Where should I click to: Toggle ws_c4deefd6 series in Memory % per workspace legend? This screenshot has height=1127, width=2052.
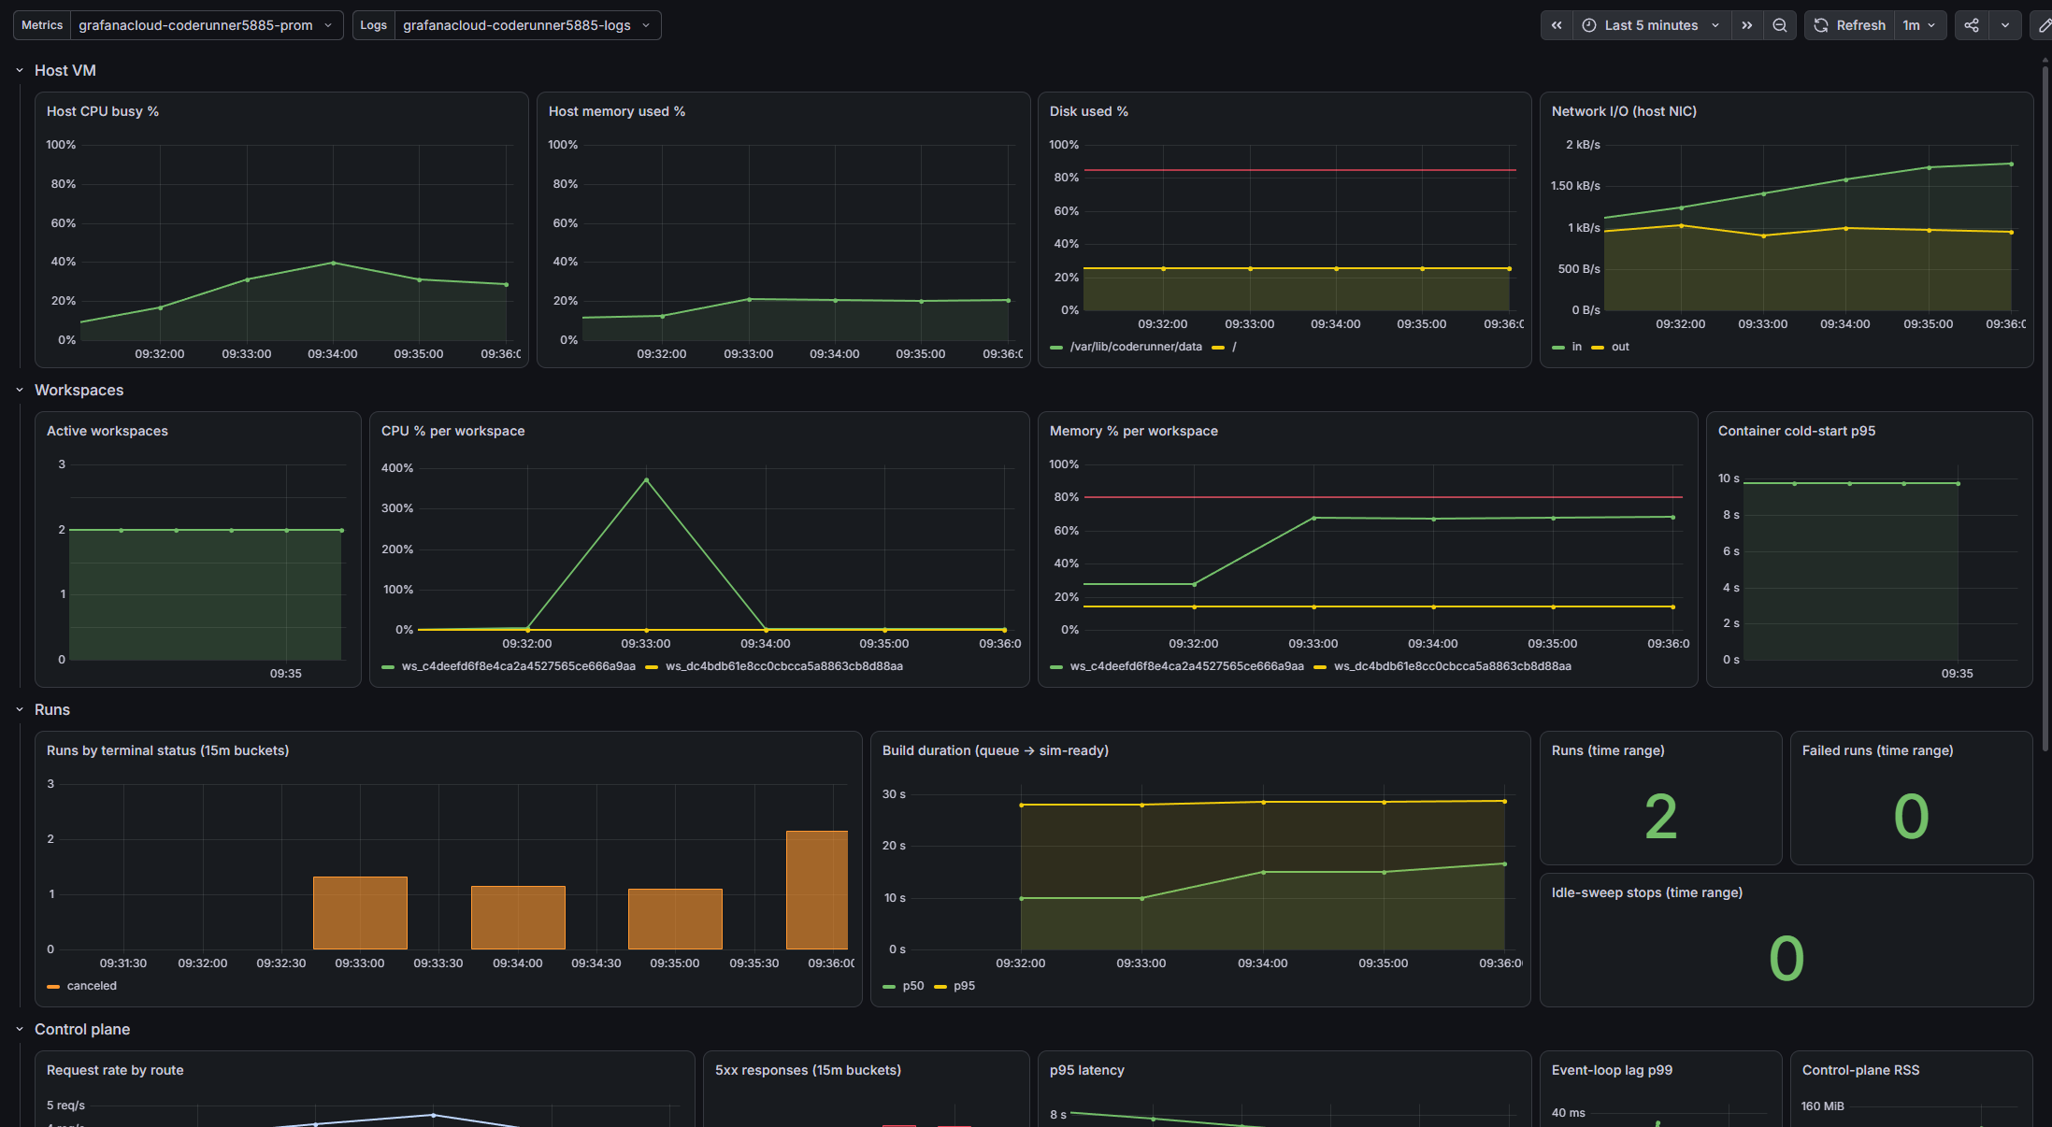[1187, 666]
